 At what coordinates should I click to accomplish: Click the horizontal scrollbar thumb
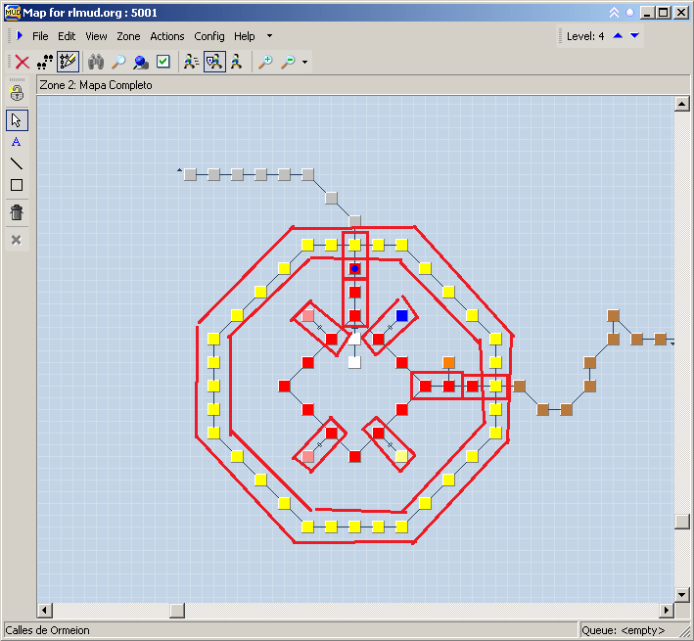[x=176, y=611]
